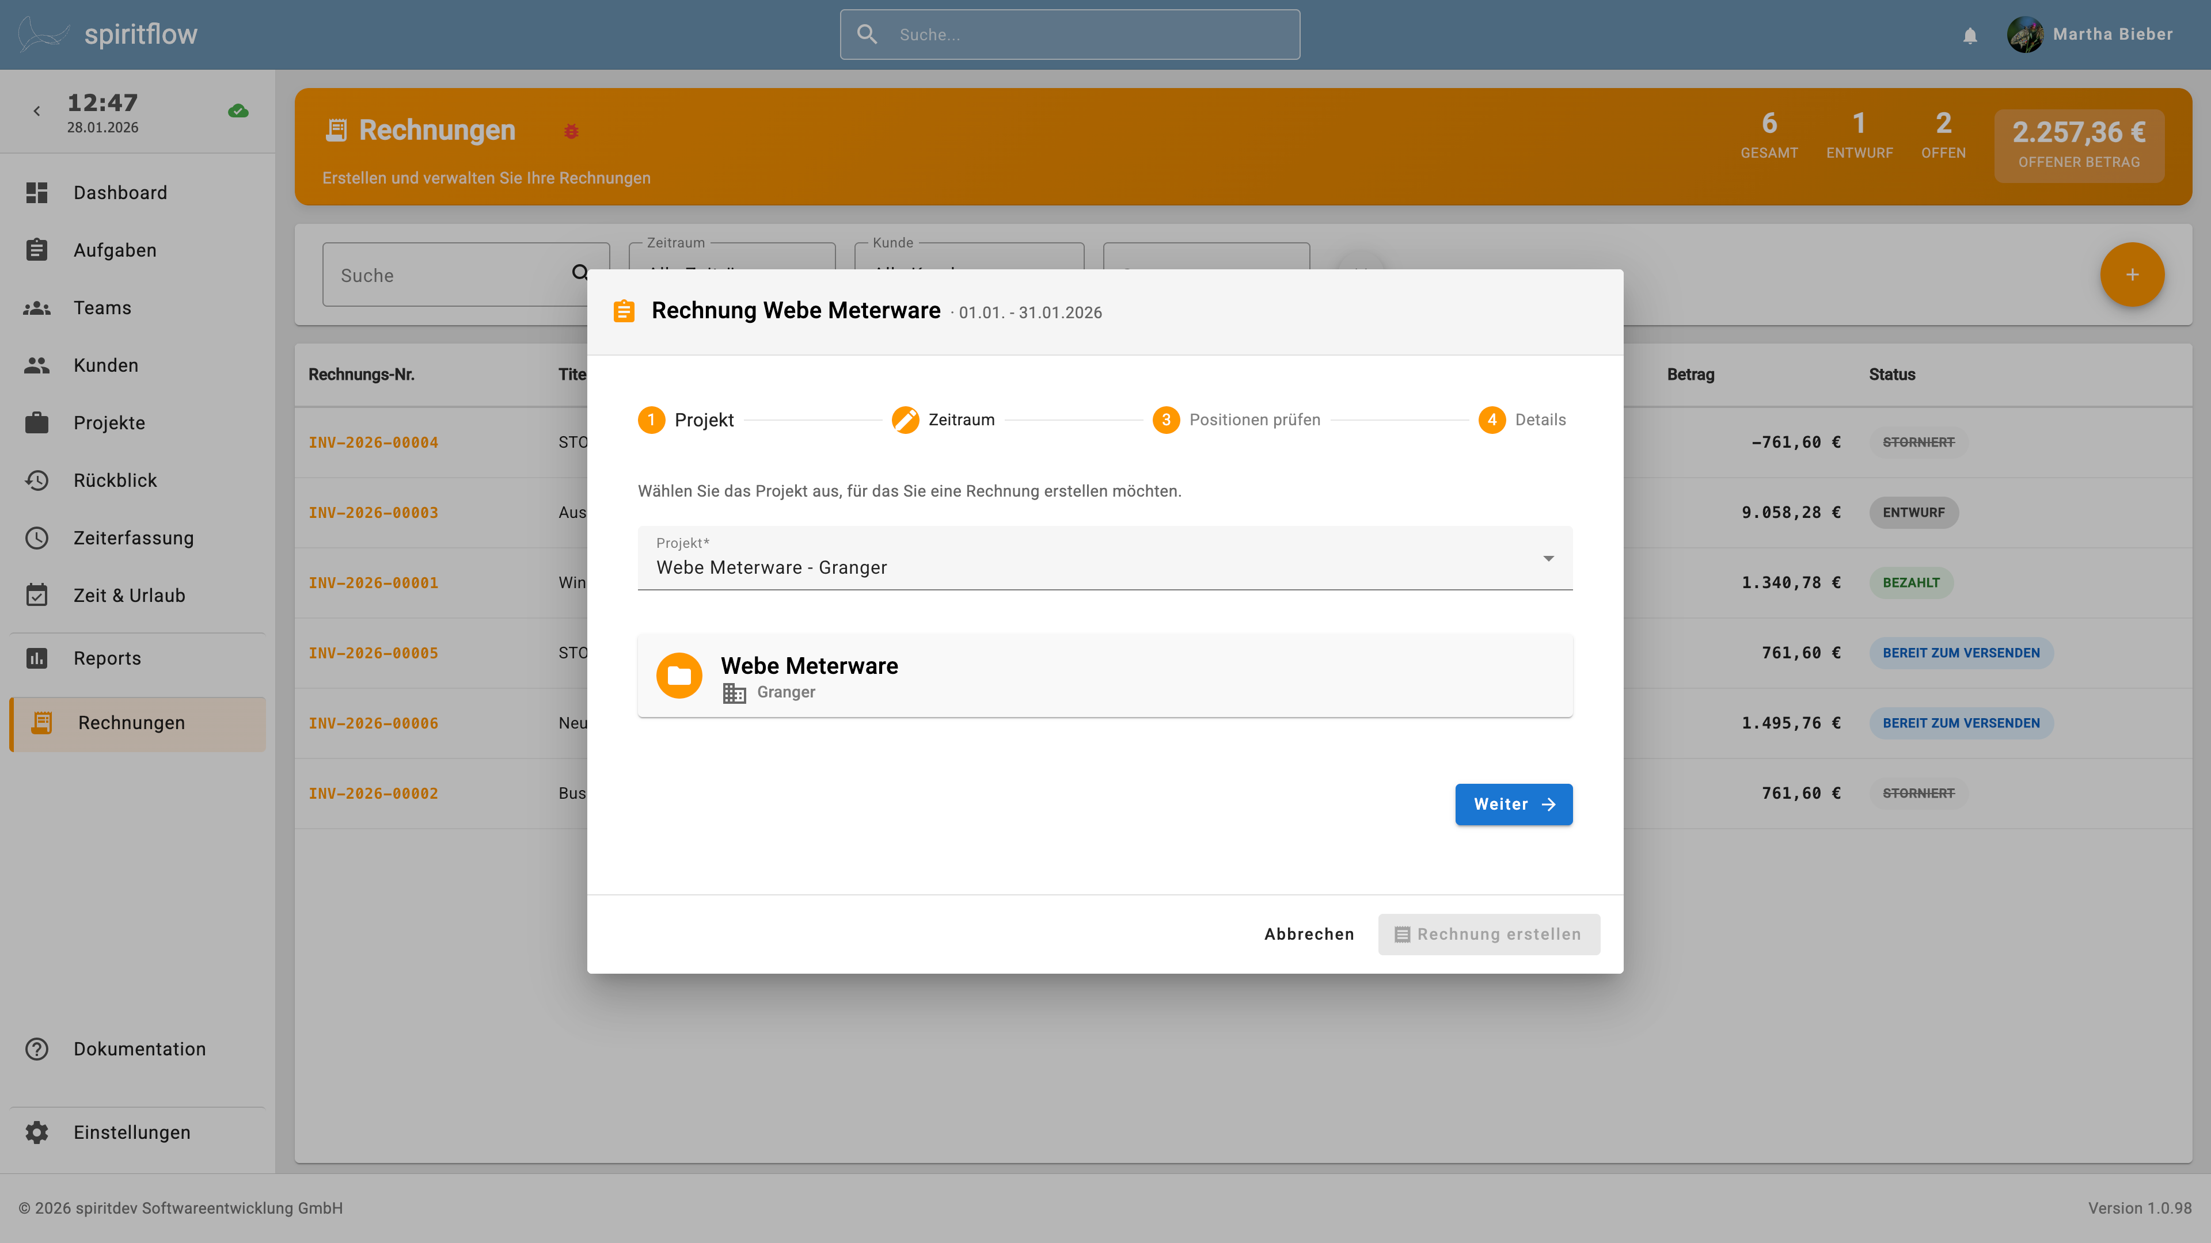Screen dimensions: 2211x1243
Task: Click the red bug icon beside Rechnungen
Action: (x=571, y=131)
